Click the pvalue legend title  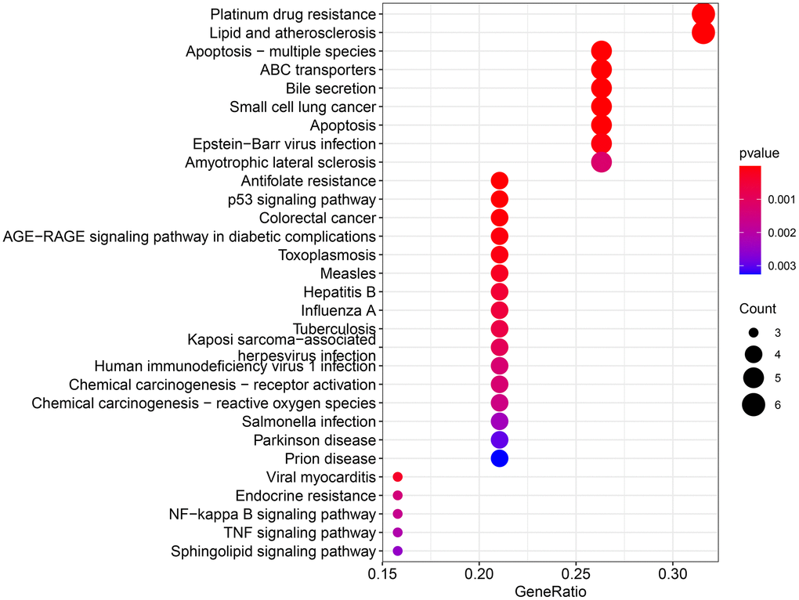tap(758, 154)
